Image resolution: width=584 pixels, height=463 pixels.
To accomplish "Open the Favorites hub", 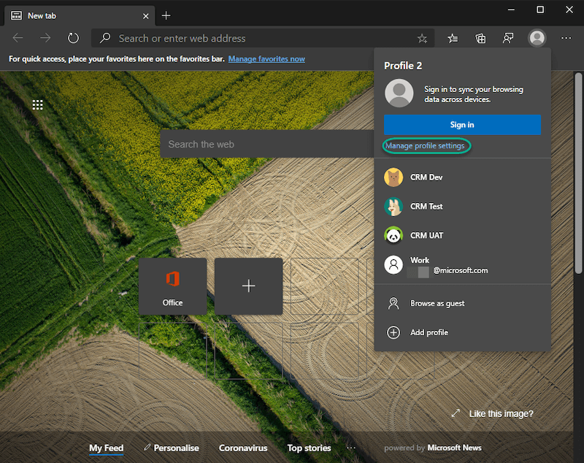I will click(x=453, y=37).
